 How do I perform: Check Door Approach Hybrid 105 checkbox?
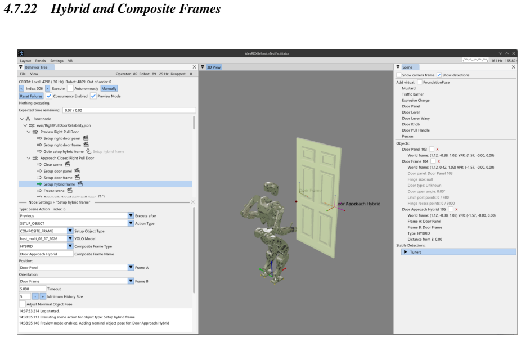(450, 209)
